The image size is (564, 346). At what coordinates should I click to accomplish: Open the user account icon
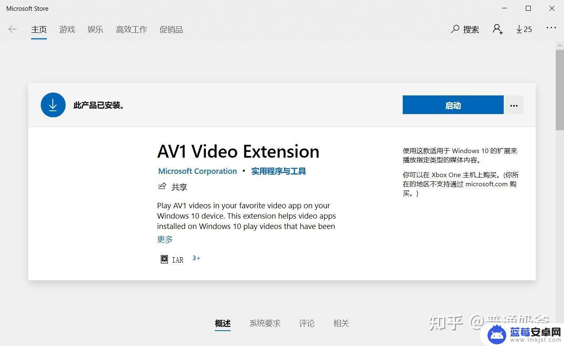pos(498,29)
